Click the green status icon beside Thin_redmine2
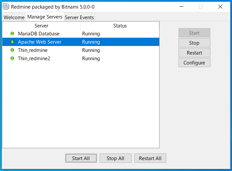 12,59
